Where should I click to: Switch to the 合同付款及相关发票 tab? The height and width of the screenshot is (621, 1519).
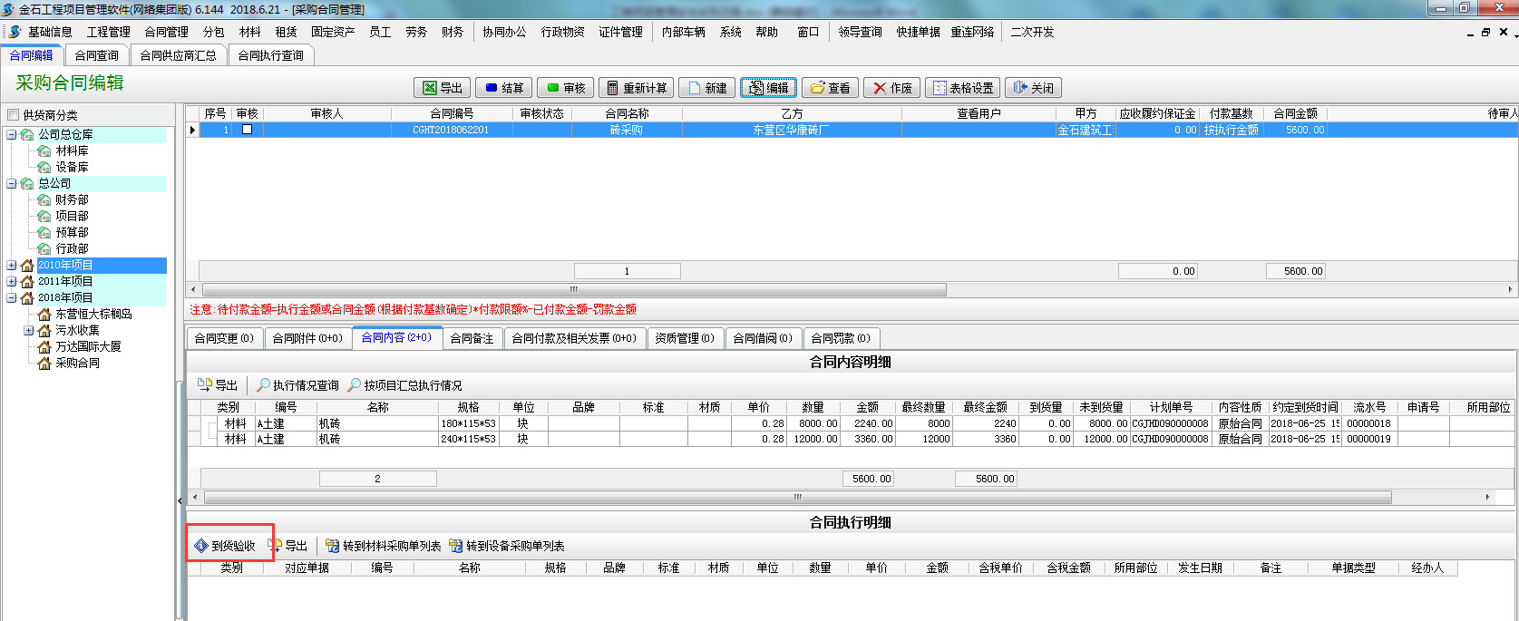pos(573,338)
